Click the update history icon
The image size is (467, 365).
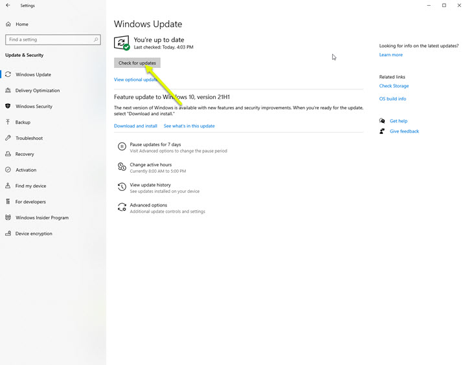point(122,187)
